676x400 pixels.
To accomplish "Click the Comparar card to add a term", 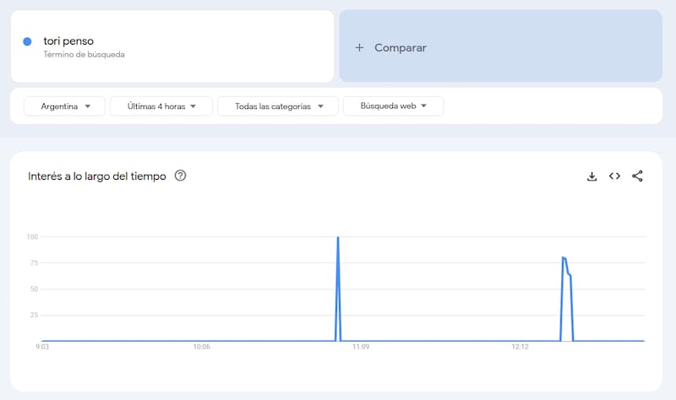I will tap(500, 46).
